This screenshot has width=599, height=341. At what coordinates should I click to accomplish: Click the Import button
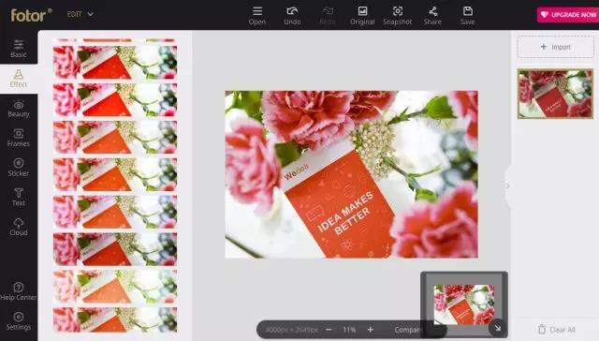click(x=555, y=47)
